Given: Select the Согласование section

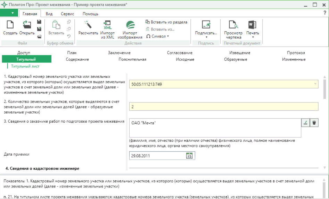Looking at the screenshot, I should (179, 53).
